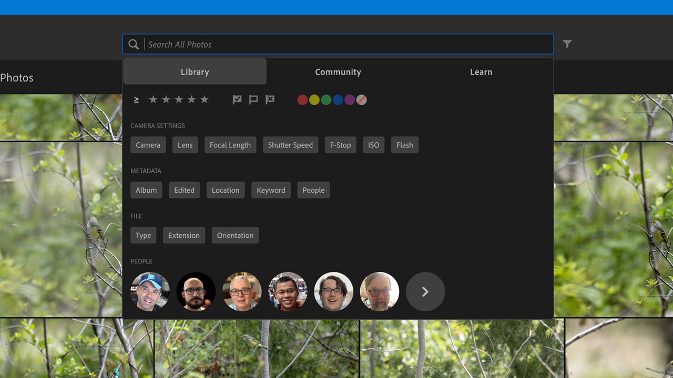673x378 pixels.
Task: Set rating to one star
Action: pyautogui.click(x=153, y=100)
